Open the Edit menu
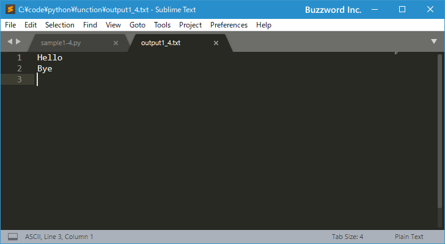The image size is (445, 244). [x=31, y=25]
